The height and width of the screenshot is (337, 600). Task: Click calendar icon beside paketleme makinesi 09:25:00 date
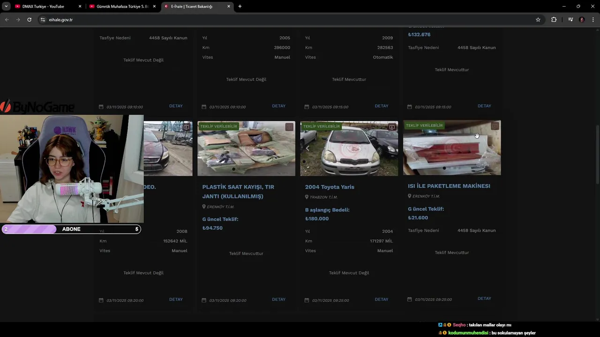tap(409, 299)
